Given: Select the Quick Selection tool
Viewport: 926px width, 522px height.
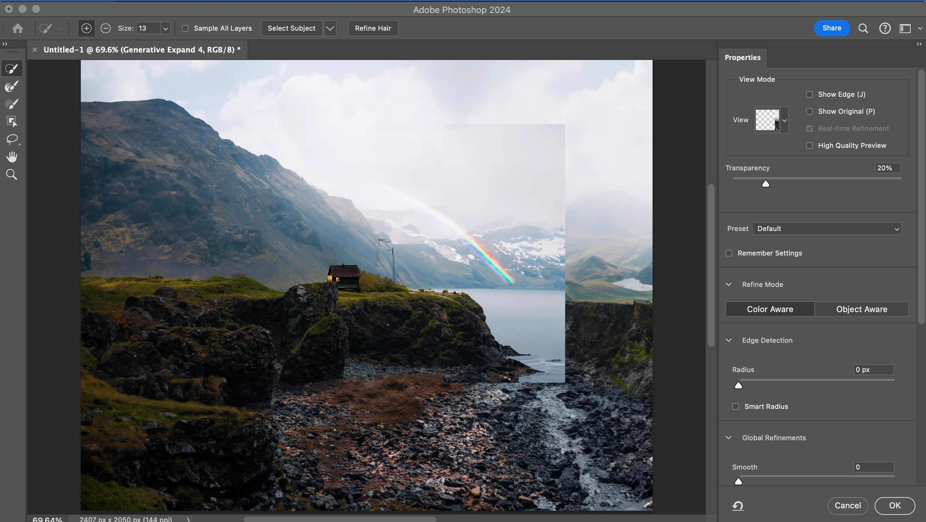Looking at the screenshot, I should tap(12, 68).
